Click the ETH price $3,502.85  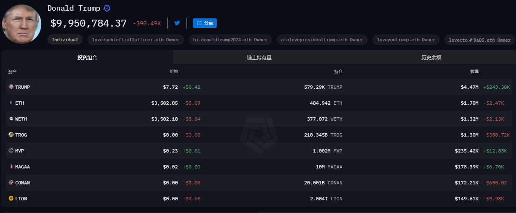point(164,103)
